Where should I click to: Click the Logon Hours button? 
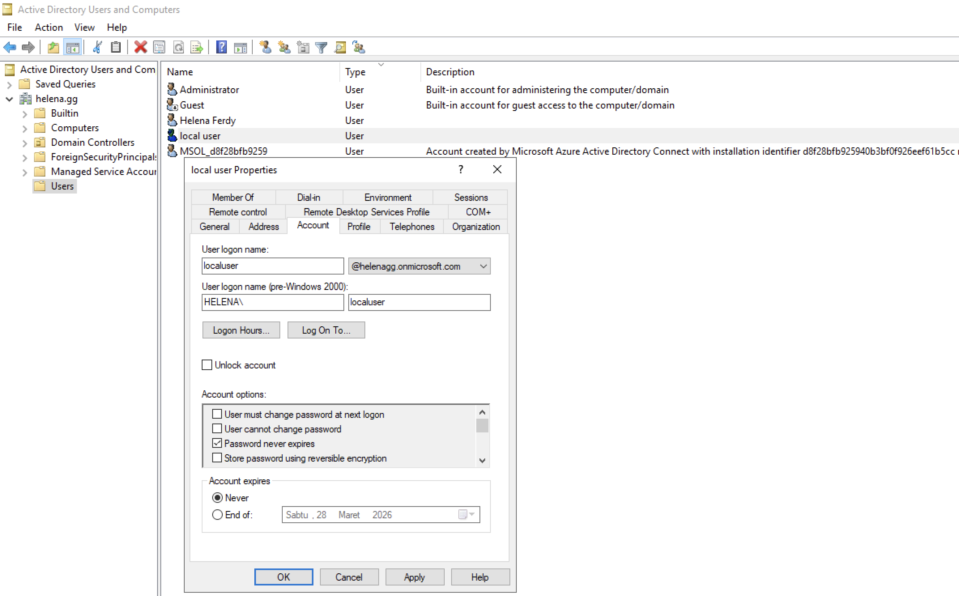(241, 330)
